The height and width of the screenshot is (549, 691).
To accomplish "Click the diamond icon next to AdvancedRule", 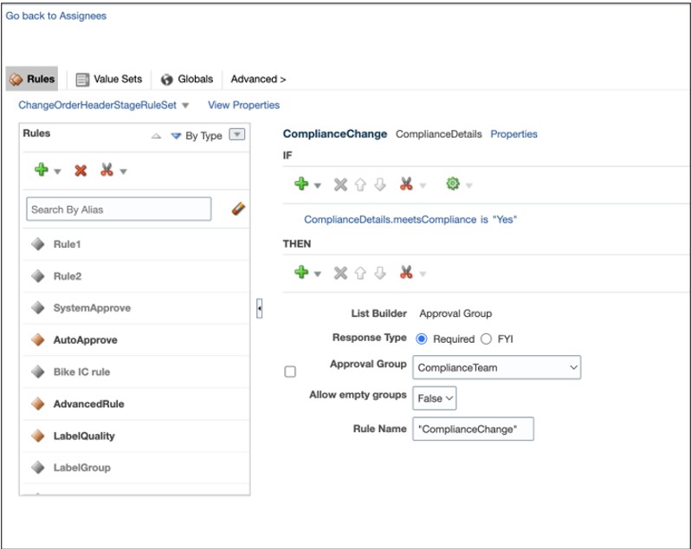I will point(38,404).
